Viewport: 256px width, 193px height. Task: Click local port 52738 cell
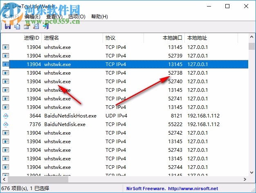(175, 73)
